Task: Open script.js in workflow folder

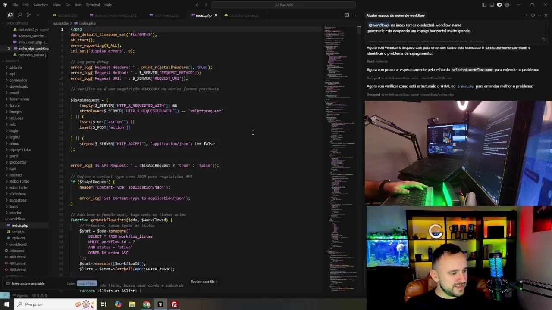Action: click(x=18, y=232)
